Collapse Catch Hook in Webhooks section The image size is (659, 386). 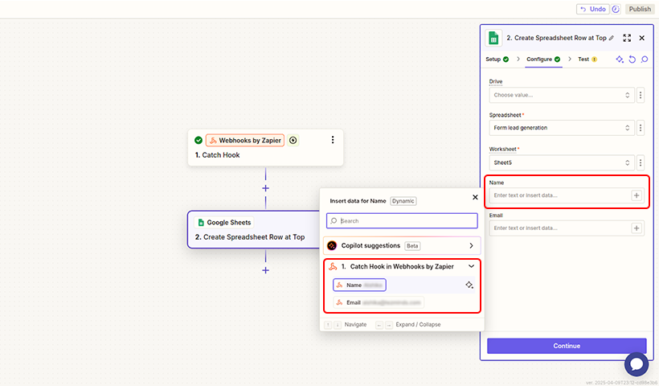(471, 266)
